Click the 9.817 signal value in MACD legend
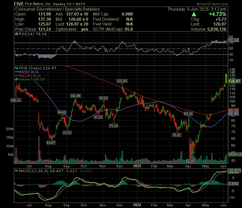 click(71, 171)
